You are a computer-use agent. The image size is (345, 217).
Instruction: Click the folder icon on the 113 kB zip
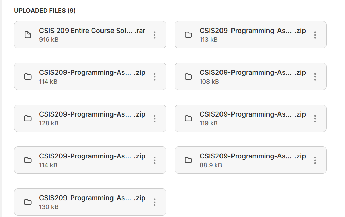click(189, 34)
